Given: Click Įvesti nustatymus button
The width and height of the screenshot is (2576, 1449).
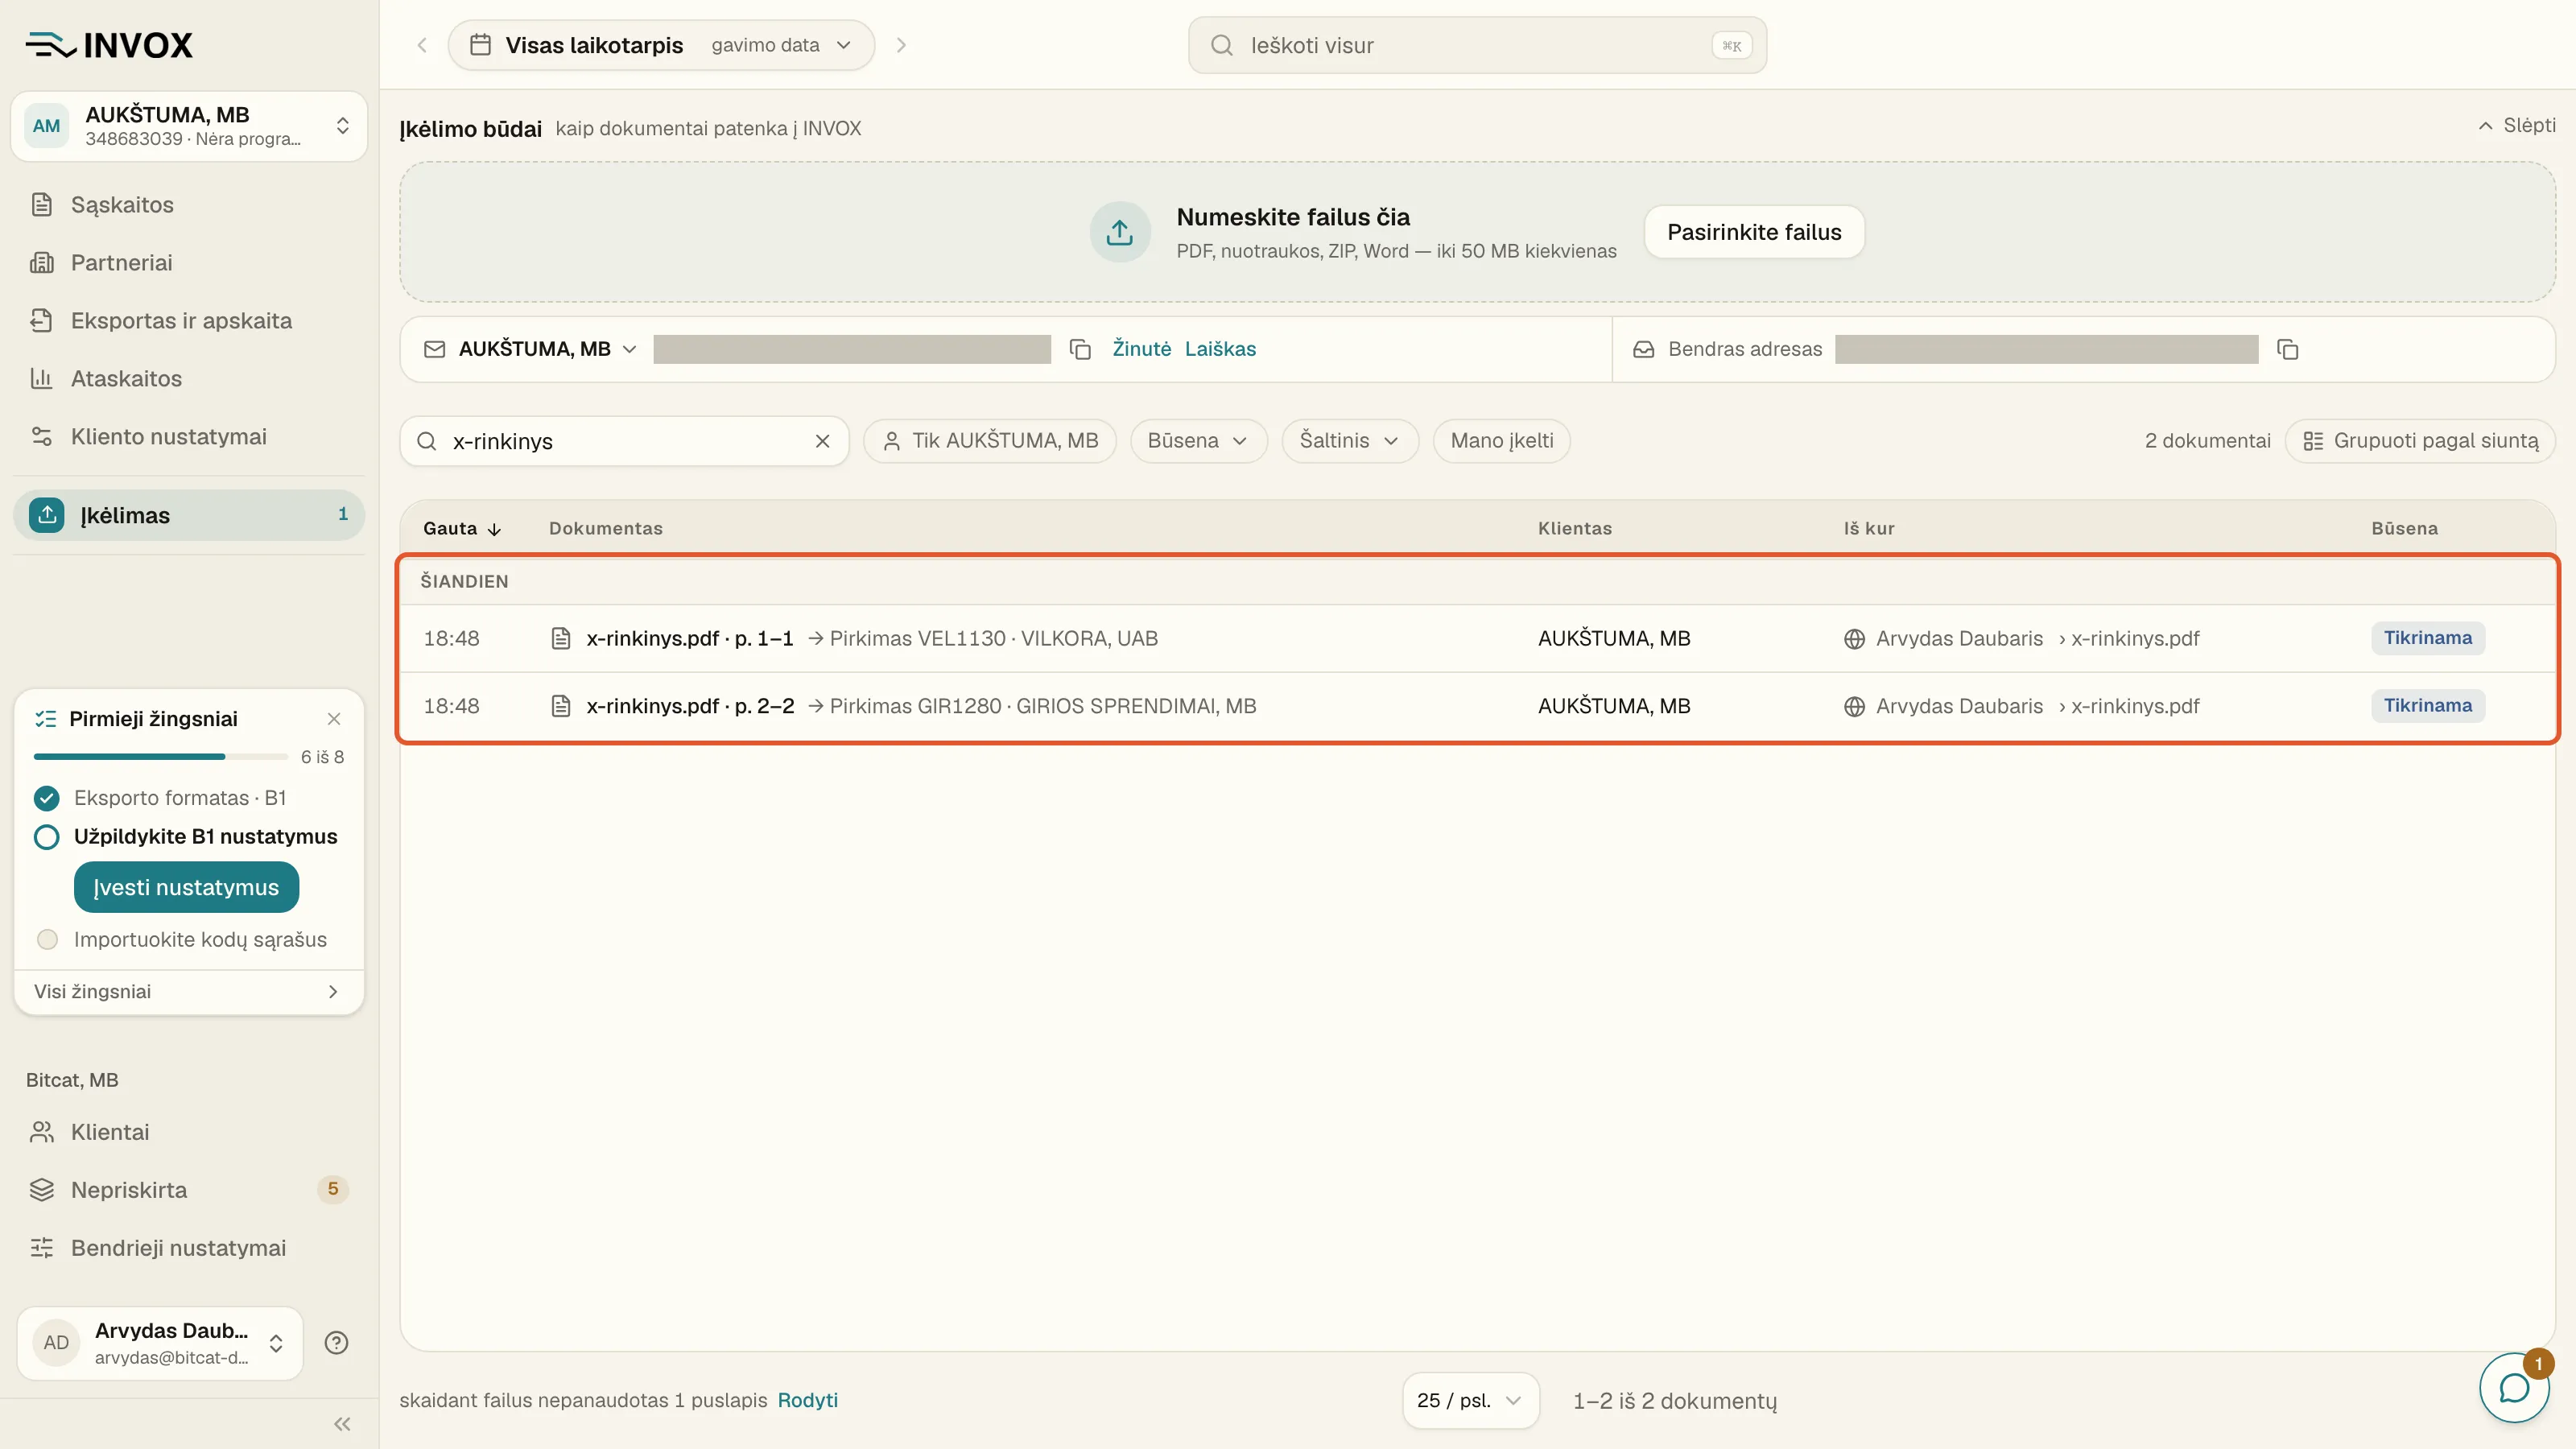Looking at the screenshot, I should pyautogui.click(x=186, y=887).
